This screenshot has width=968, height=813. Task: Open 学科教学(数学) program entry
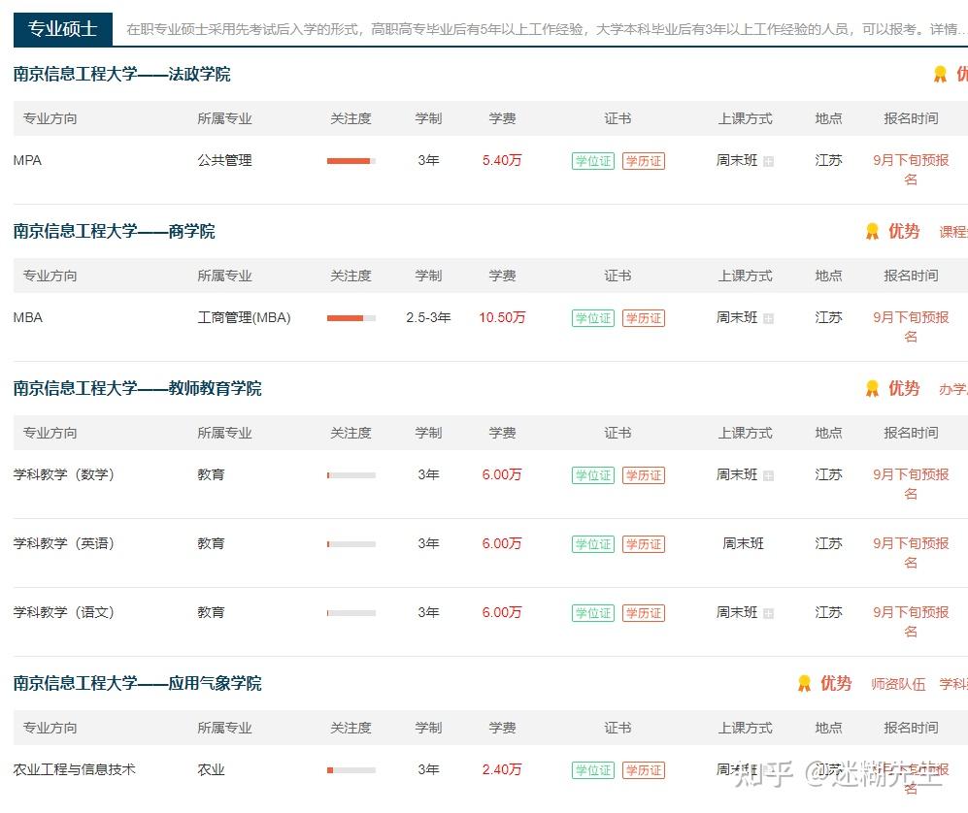[63, 475]
